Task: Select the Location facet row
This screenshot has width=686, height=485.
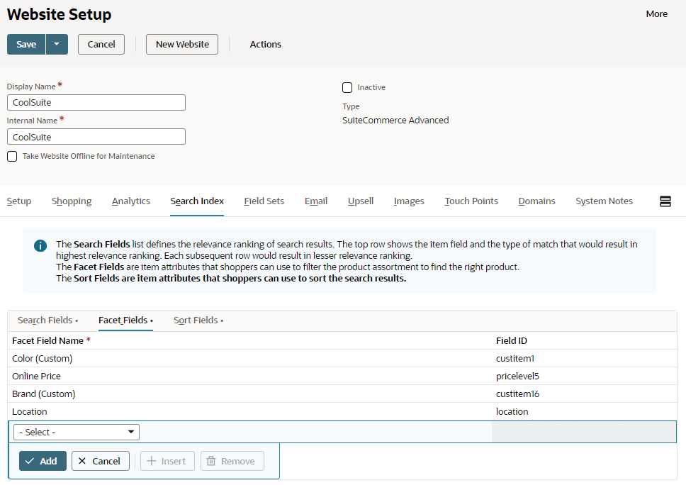Action: (342, 411)
